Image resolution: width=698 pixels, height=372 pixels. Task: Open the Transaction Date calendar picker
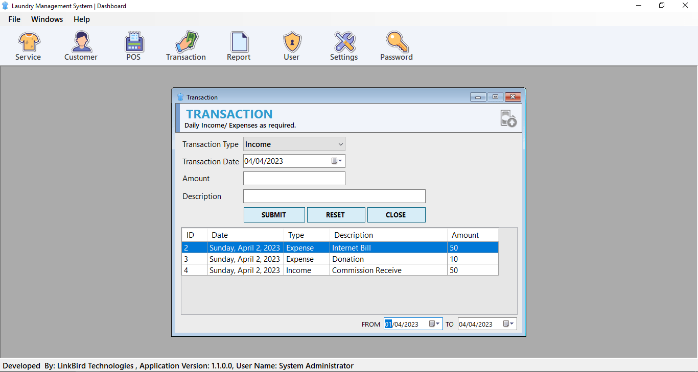pyautogui.click(x=337, y=161)
